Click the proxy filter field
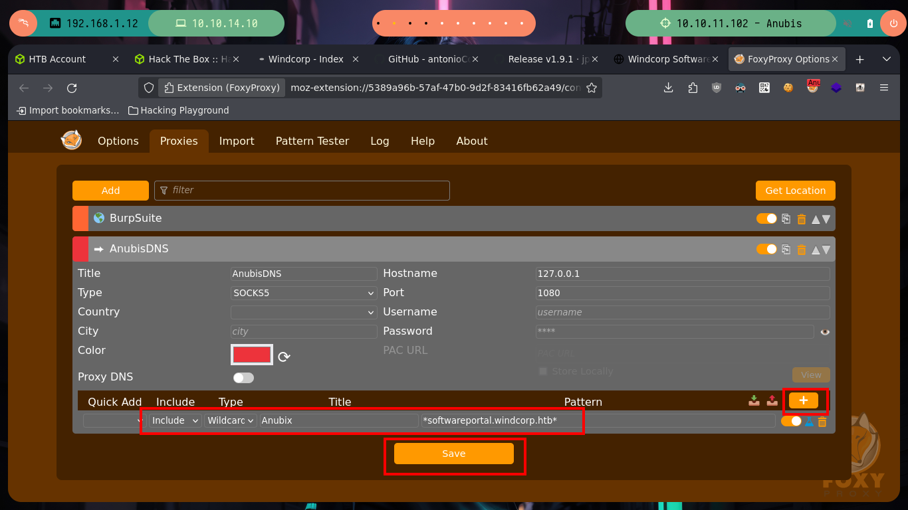 point(302,191)
